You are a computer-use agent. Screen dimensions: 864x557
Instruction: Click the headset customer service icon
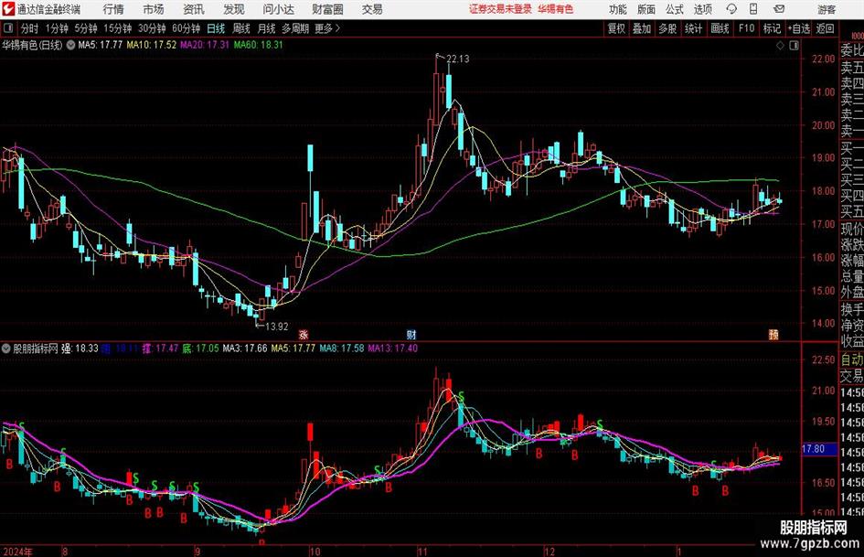pos(731,9)
